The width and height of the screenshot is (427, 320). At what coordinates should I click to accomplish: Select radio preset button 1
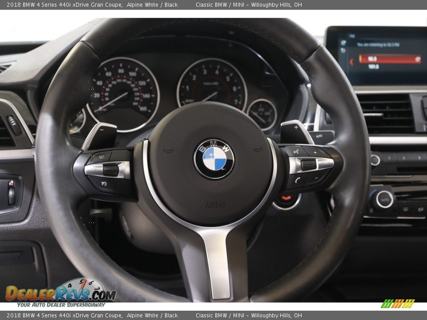pyautogui.click(x=389, y=157)
